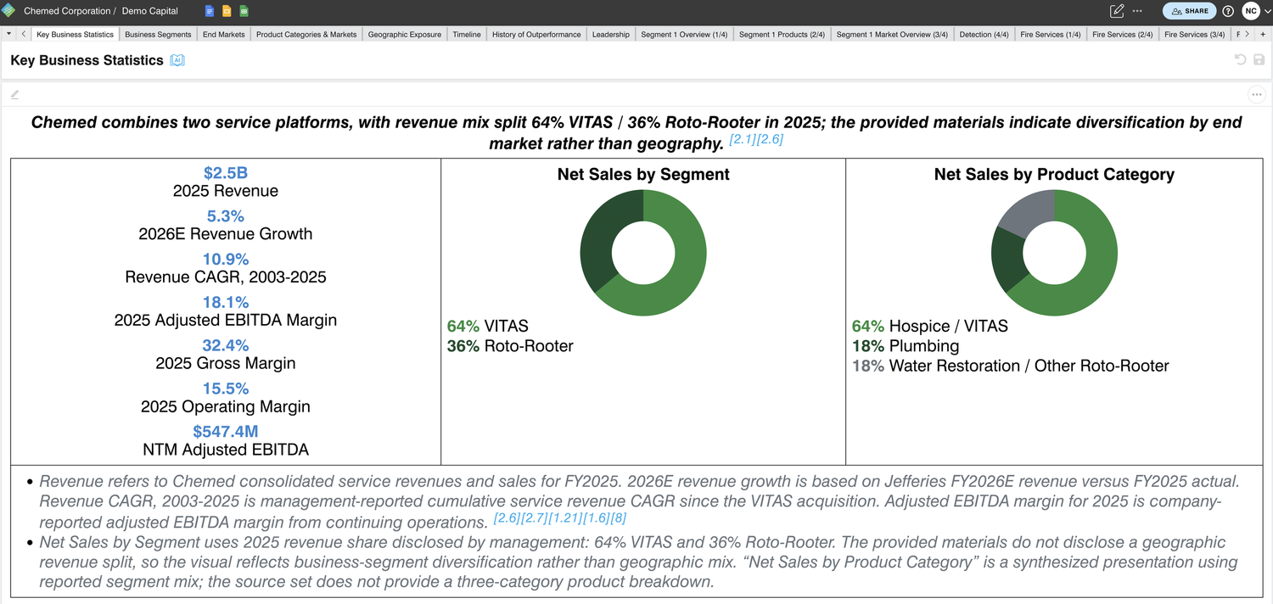Open the Fire Services (1/4) tab
This screenshot has width=1273, height=604.
1051,35
